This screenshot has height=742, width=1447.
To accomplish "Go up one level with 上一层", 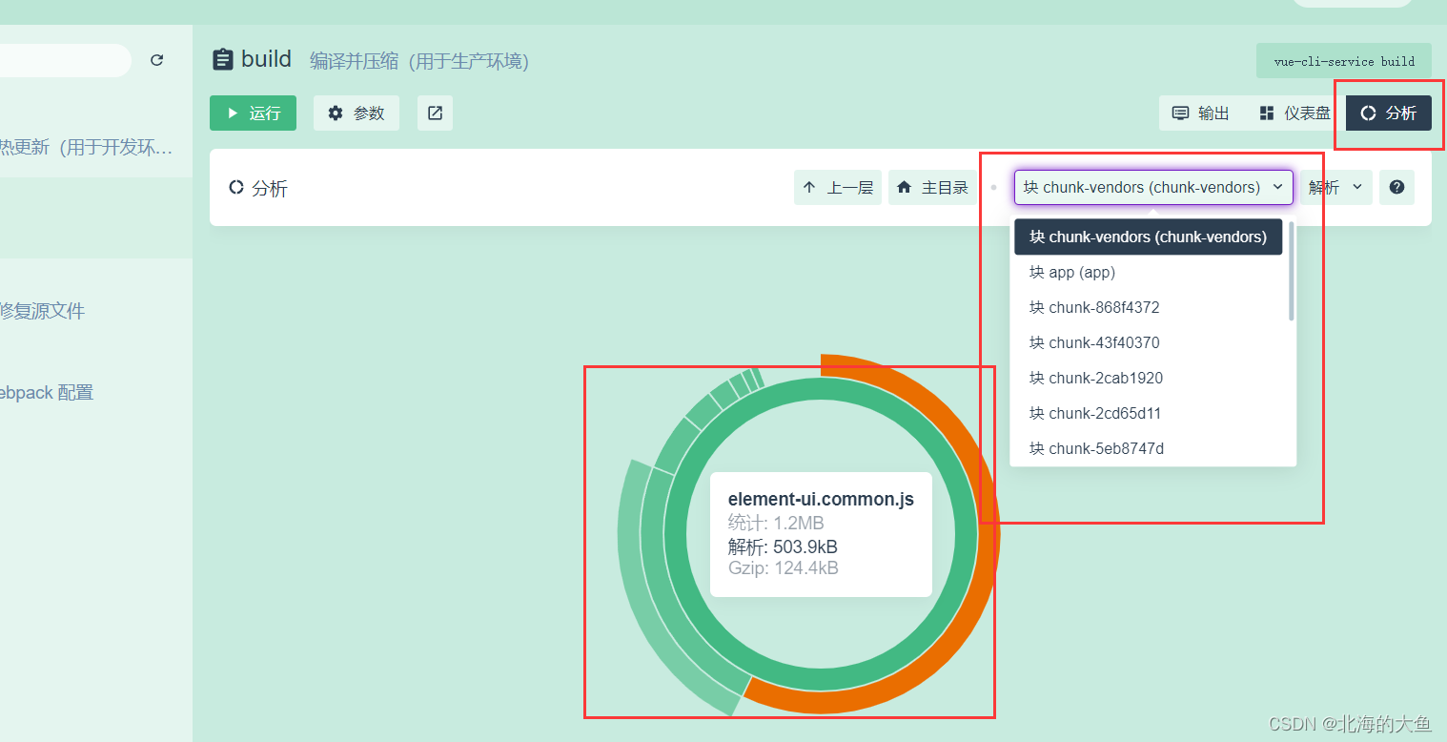I will point(838,187).
